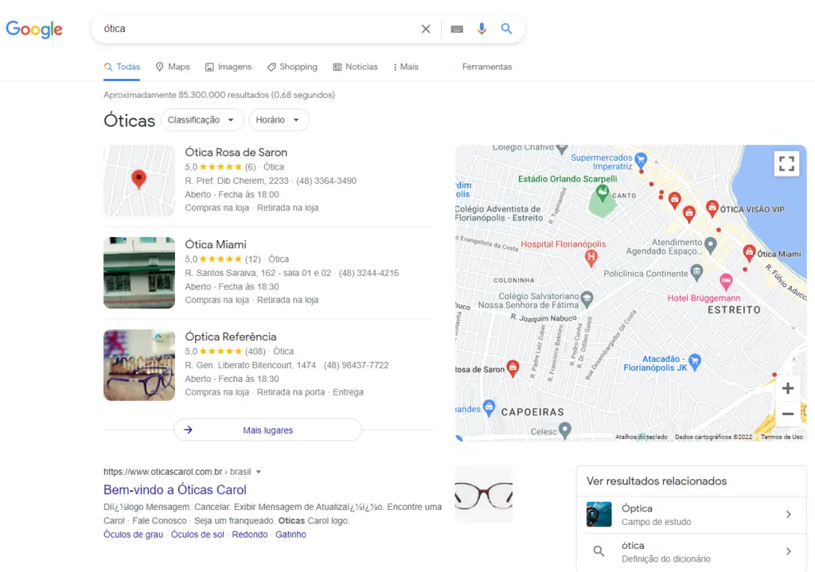Image resolution: width=815 pixels, height=572 pixels.
Task: Click inside the search field containing ótica
Action: click(257, 29)
